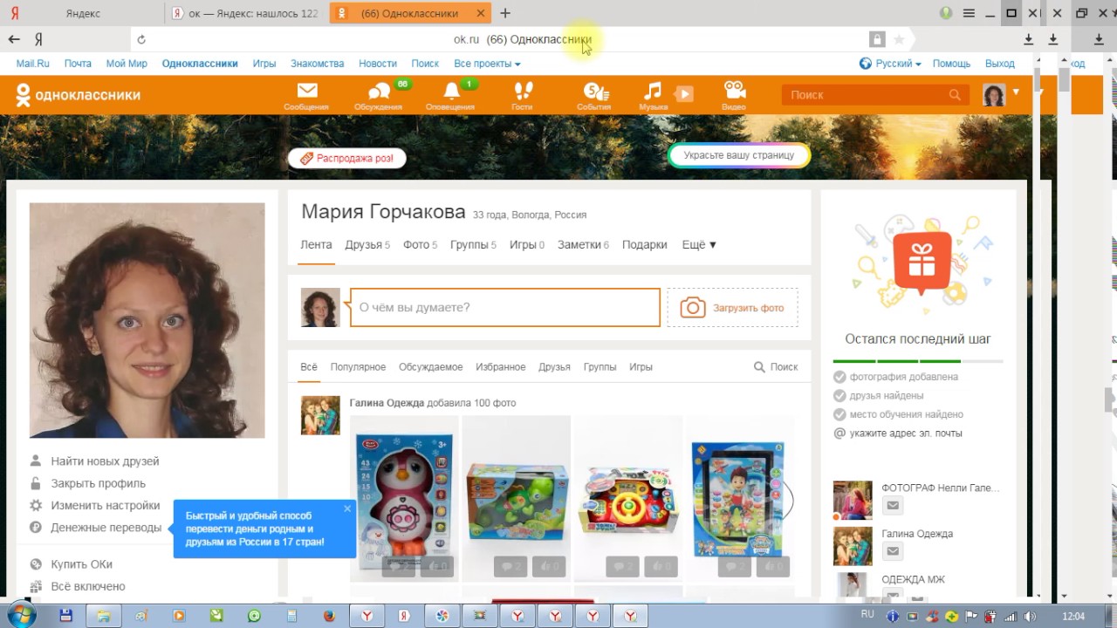Open Сообщения envelope icon

(x=306, y=91)
